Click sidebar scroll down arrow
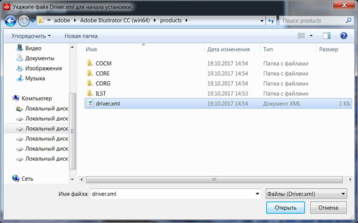Image resolution: width=358 pixels, height=223 pixels. [x=72, y=180]
